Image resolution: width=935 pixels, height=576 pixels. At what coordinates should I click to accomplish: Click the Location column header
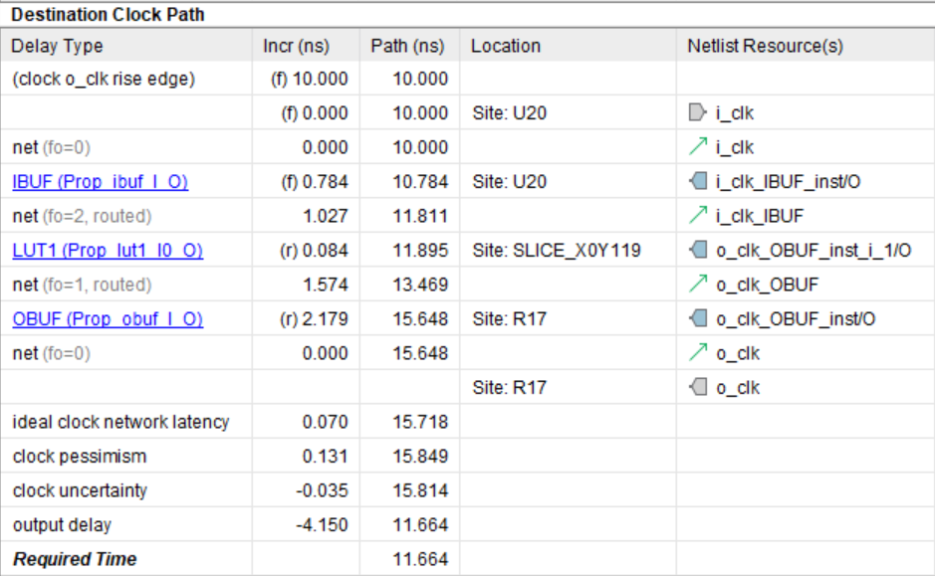(506, 46)
